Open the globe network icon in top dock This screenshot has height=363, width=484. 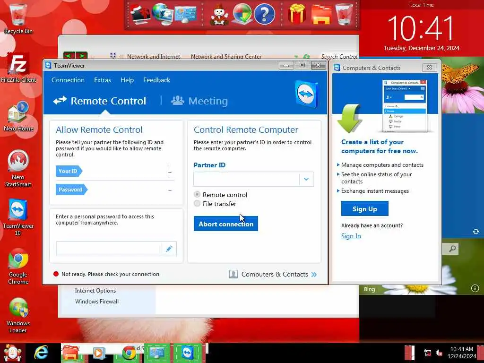[x=163, y=14]
